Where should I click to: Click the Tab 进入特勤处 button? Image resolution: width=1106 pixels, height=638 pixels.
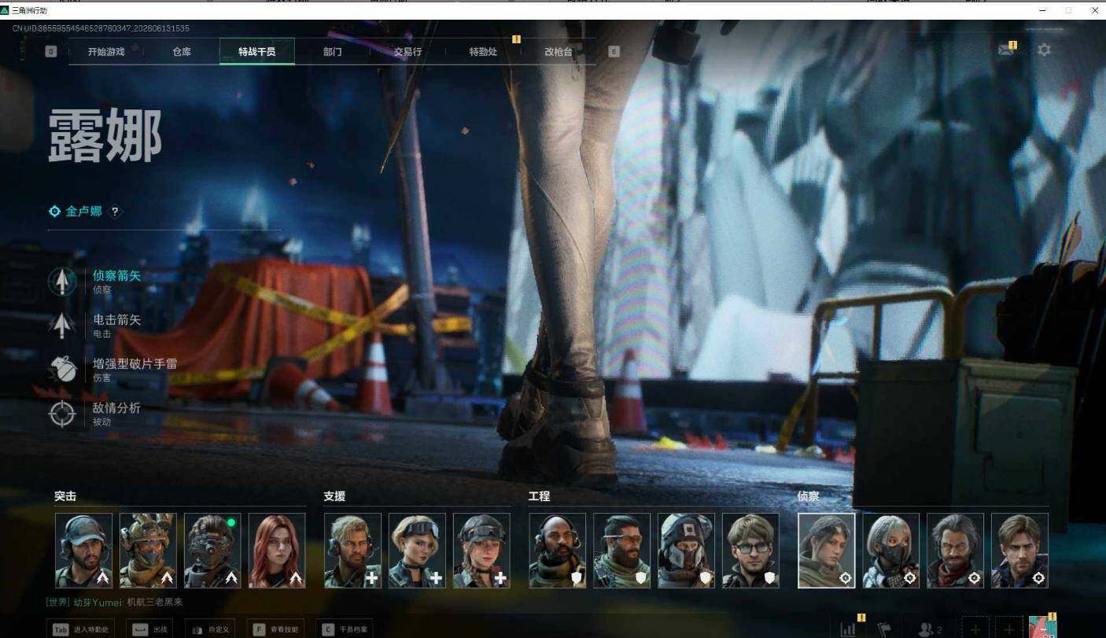click(81, 629)
